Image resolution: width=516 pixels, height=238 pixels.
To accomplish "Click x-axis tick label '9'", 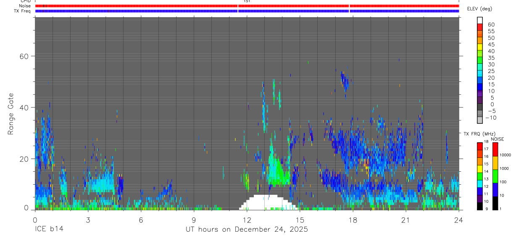I will coord(194,220).
